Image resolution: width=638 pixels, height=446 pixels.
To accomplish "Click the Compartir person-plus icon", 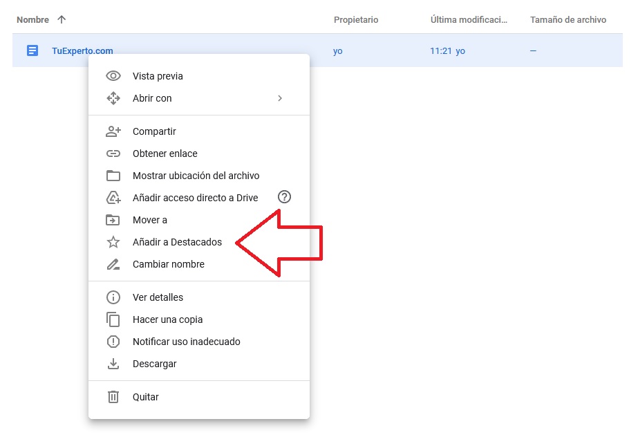I will [113, 131].
